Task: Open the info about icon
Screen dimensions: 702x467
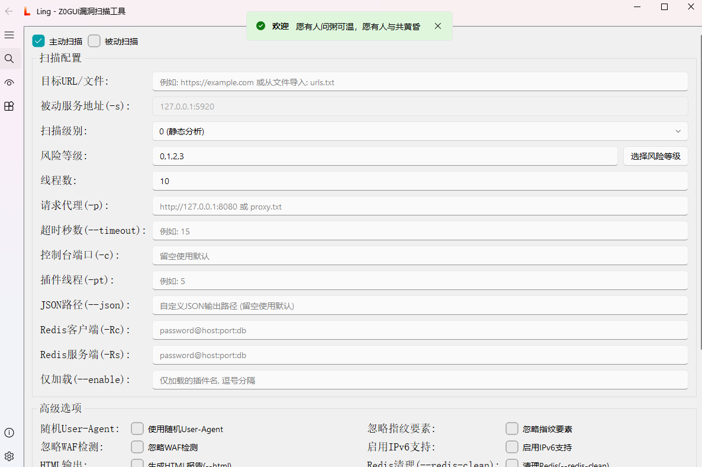Action: [9, 433]
